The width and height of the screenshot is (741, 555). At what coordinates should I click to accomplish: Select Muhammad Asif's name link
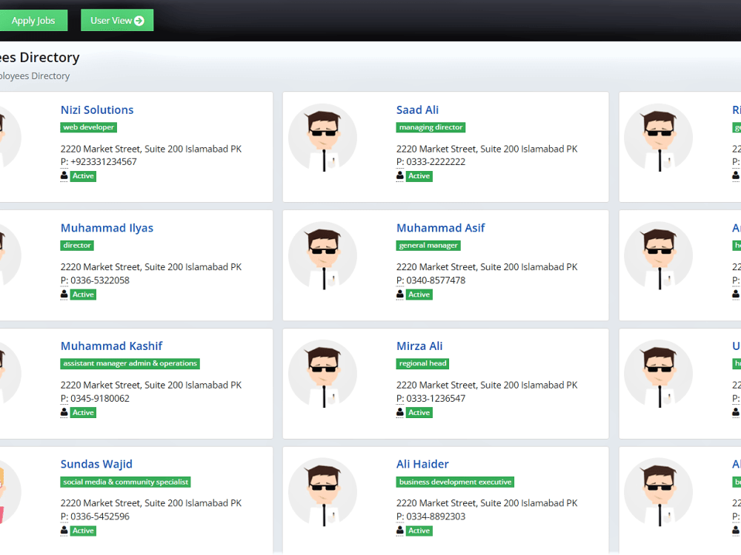tap(440, 228)
